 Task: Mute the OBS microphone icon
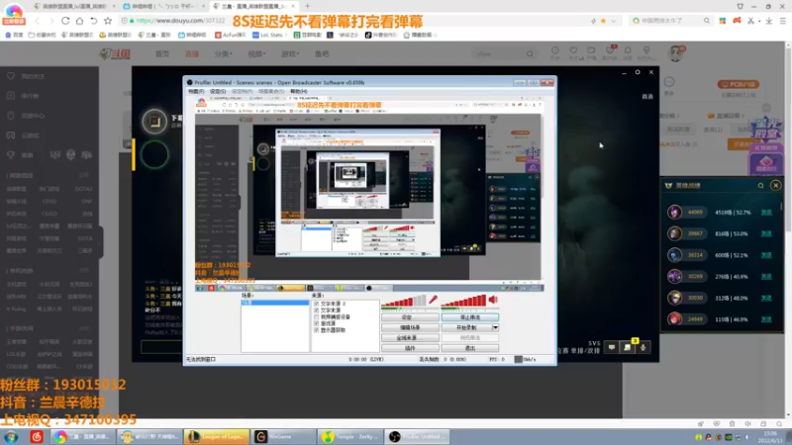point(433,300)
